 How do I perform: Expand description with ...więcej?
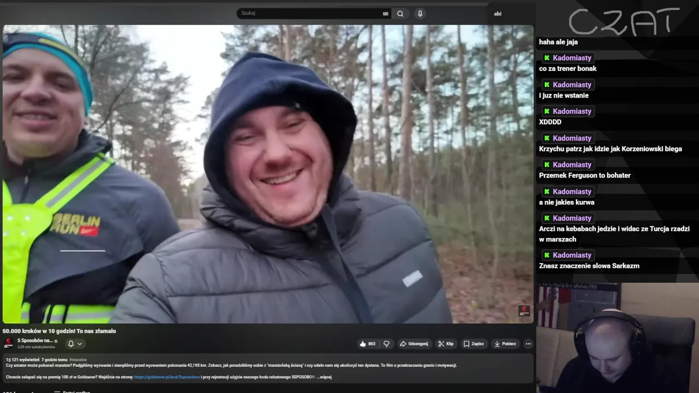click(x=324, y=377)
